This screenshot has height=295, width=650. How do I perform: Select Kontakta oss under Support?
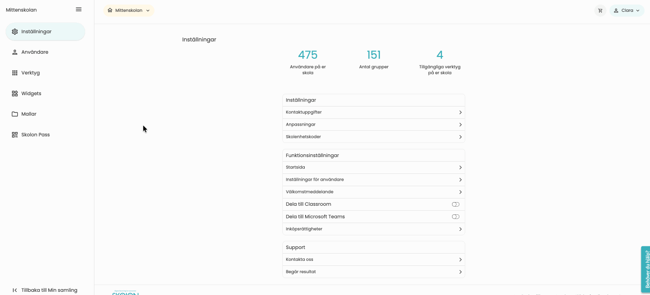tap(373, 259)
